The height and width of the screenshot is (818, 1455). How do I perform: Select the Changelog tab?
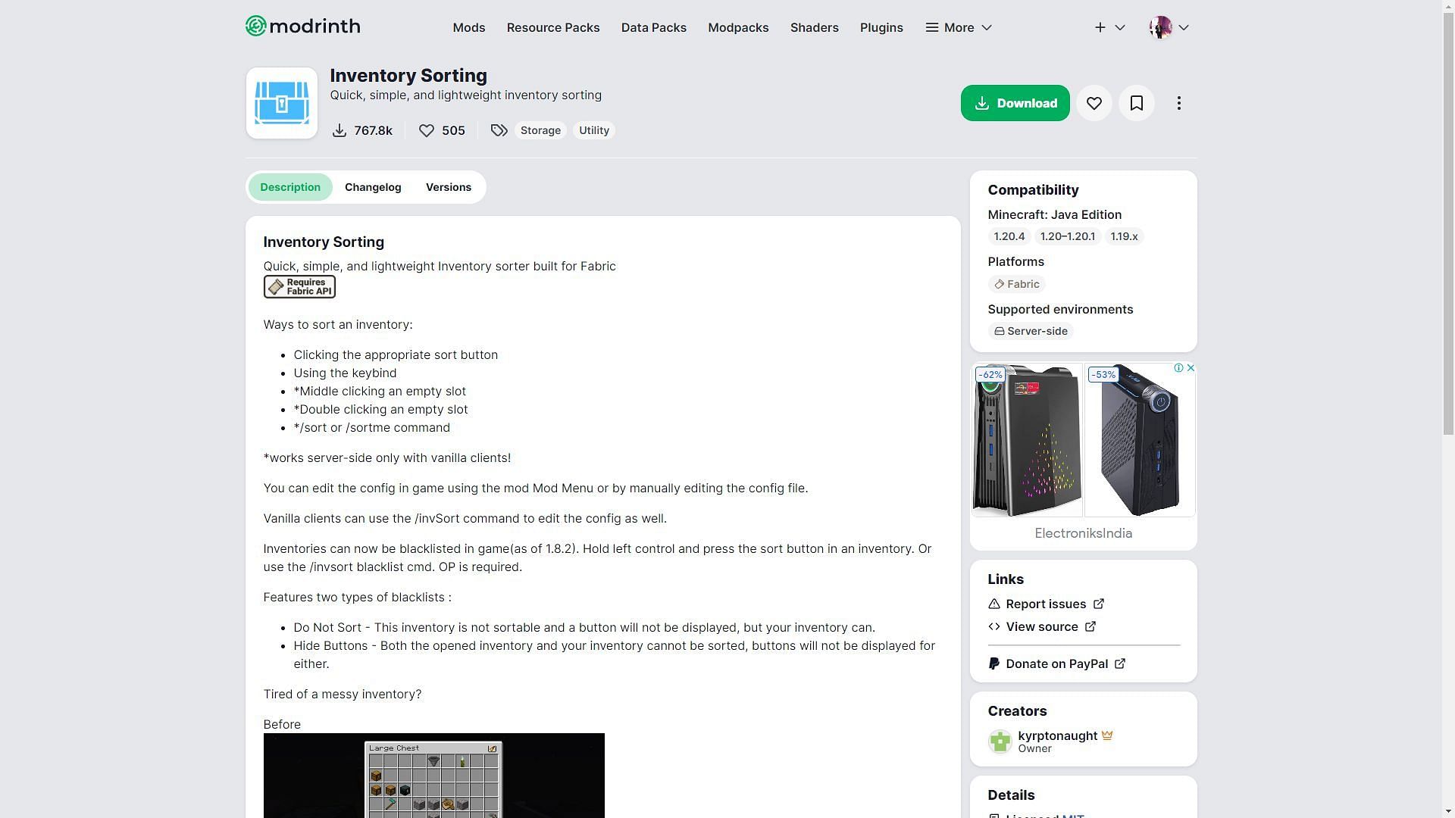coord(373,187)
